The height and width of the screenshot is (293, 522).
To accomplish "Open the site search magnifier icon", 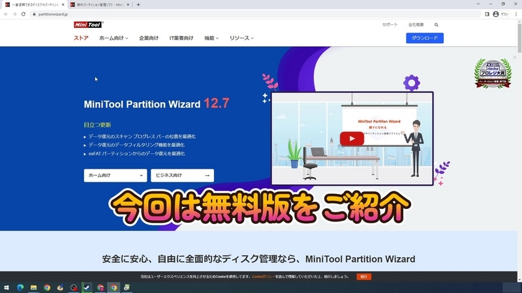I will click(436, 25).
